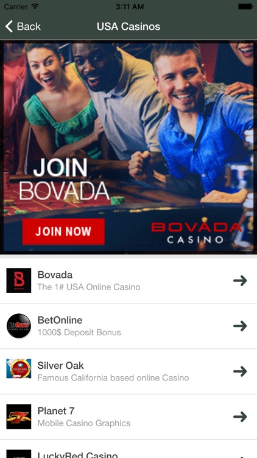
Task: Go Back to previous screen
Action: (x=23, y=27)
